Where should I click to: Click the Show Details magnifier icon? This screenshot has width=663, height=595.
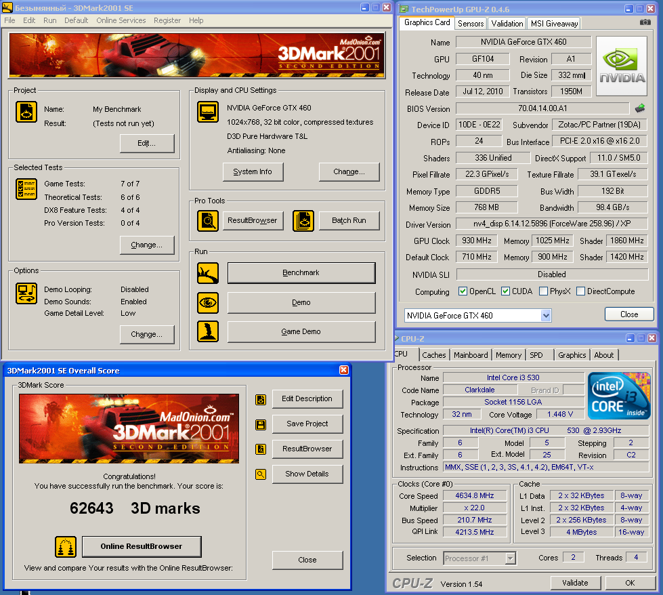(261, 474)
